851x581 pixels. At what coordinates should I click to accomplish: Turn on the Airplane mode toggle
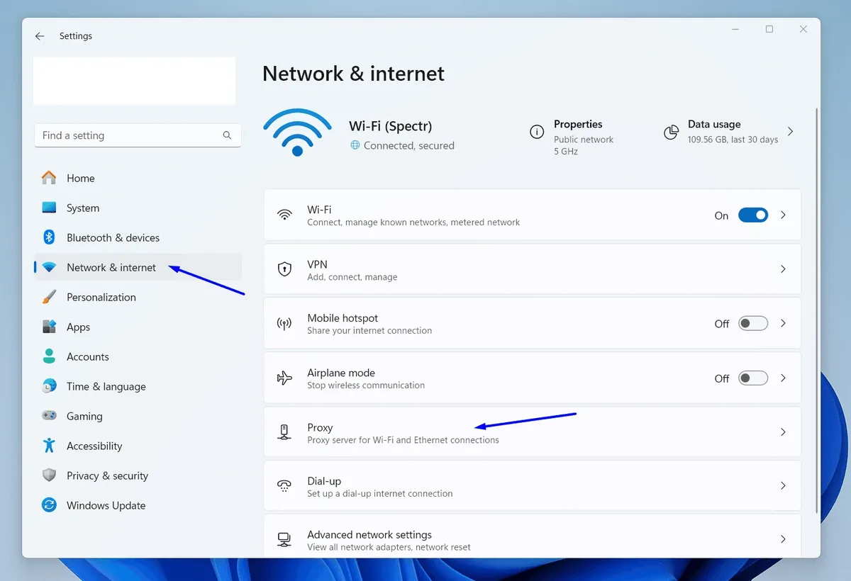[753, 378]
